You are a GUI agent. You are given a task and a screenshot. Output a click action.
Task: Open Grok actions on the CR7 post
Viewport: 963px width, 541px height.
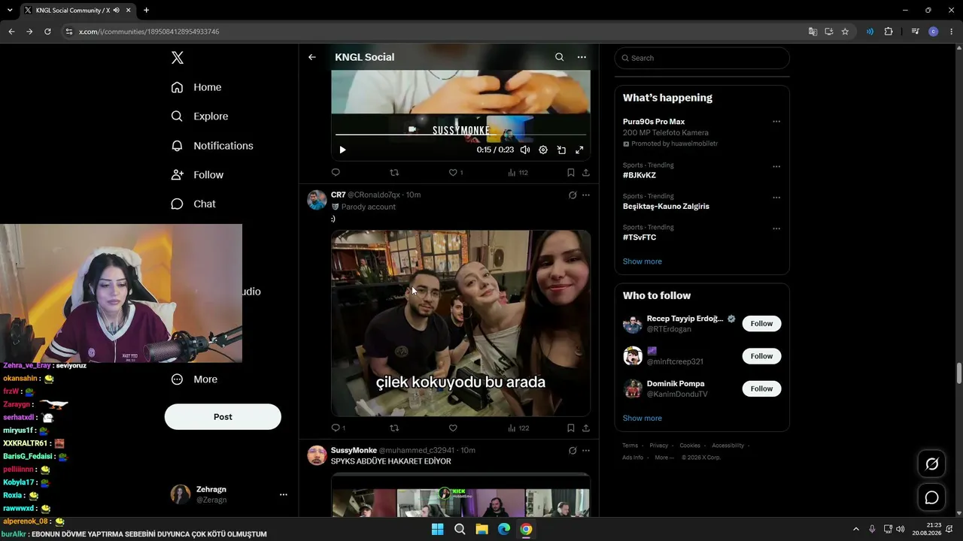coord(573,195)
